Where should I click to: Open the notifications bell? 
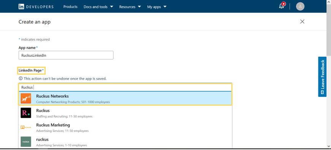pyautogui.click(x=282, y=6)
